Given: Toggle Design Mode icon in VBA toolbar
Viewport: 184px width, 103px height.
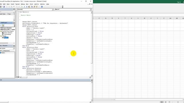Looking at the screenshot, I should pyautogui.click(x=29, y=7).
